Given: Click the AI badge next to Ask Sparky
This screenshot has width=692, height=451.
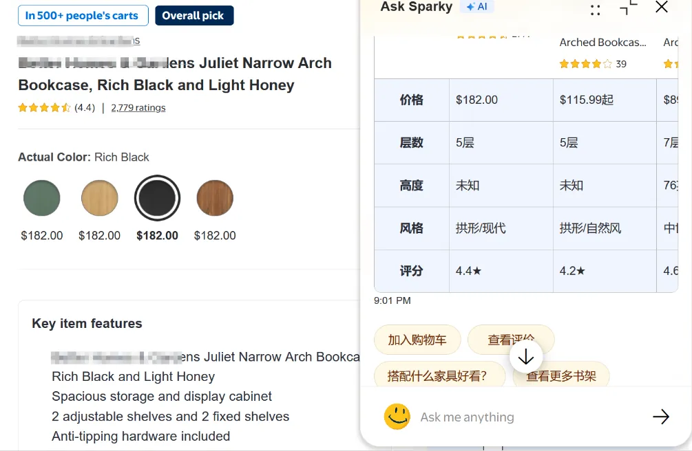Looking at the screenshot, I should (477, 7).
